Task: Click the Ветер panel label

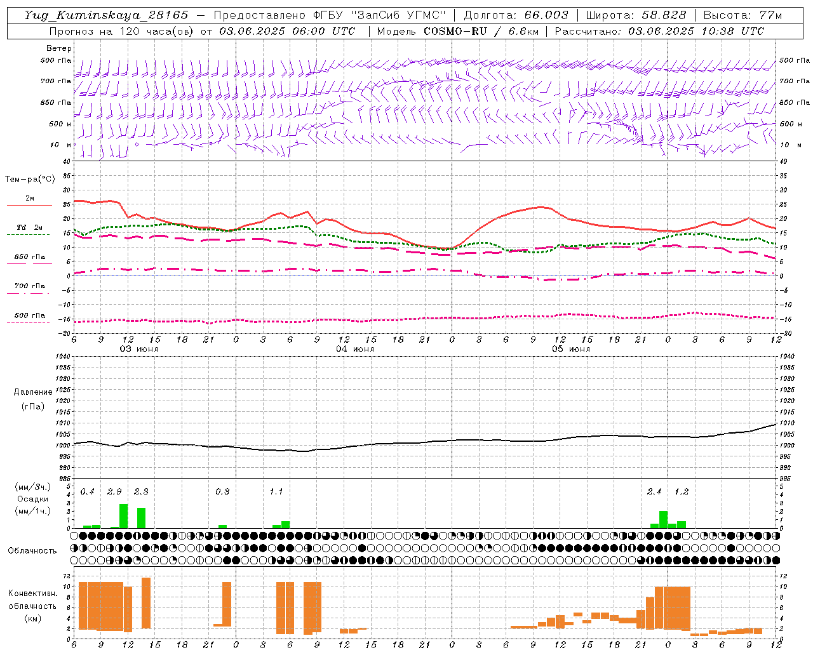Action: pos(59,48)
